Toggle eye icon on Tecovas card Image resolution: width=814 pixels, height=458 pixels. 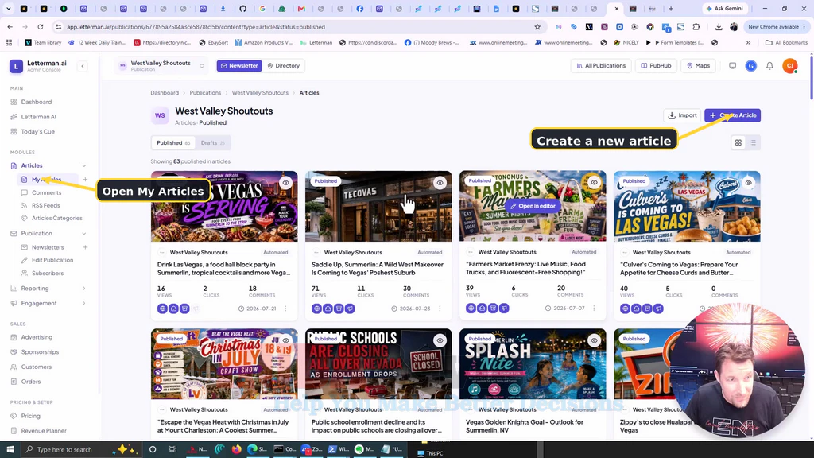click(x=440, y=183)
